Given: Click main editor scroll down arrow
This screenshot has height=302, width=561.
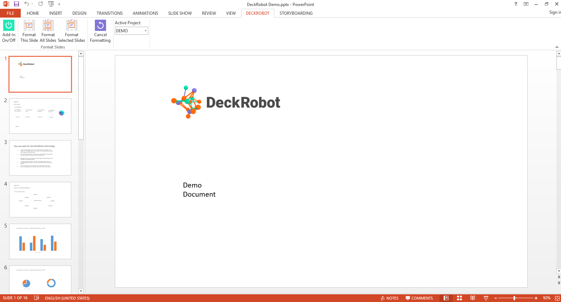Looking at the screenshot, I should [x=559, y=271].
